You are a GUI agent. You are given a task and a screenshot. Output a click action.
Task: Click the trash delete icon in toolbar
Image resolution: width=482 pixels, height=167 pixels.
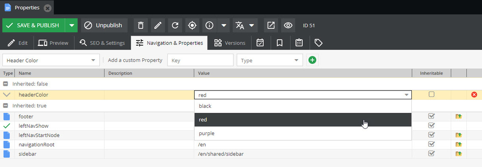[140, 25]
